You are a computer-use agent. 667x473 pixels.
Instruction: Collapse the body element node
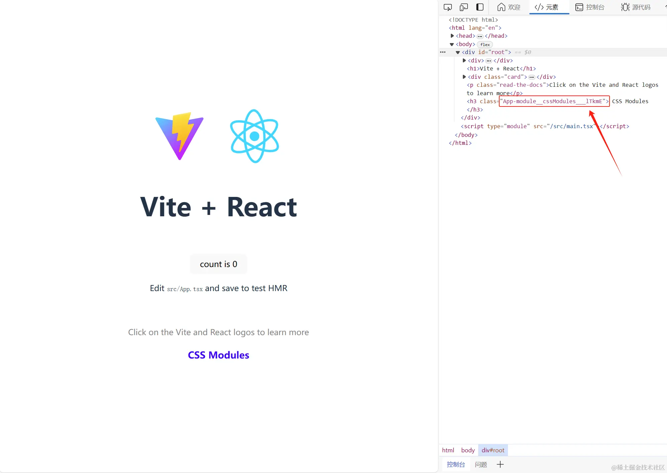452,44
